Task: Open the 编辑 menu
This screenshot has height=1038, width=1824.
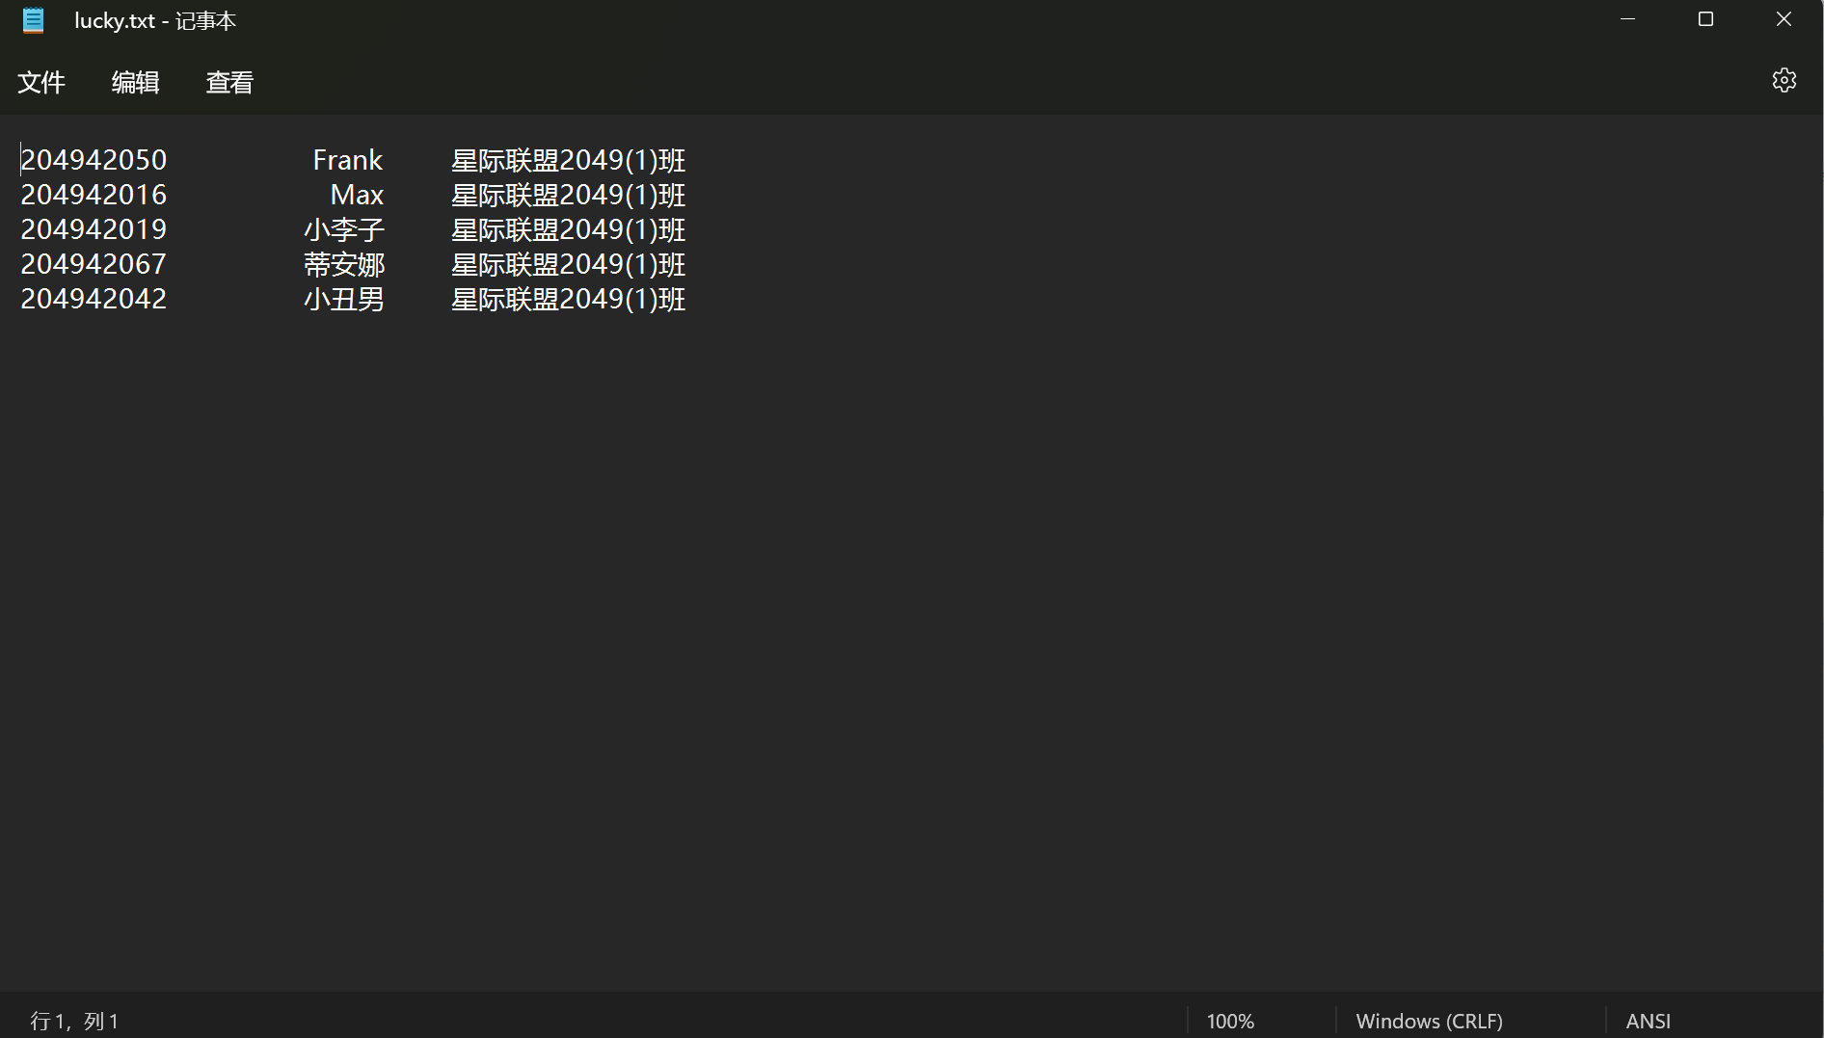Action: click(135, 83)
